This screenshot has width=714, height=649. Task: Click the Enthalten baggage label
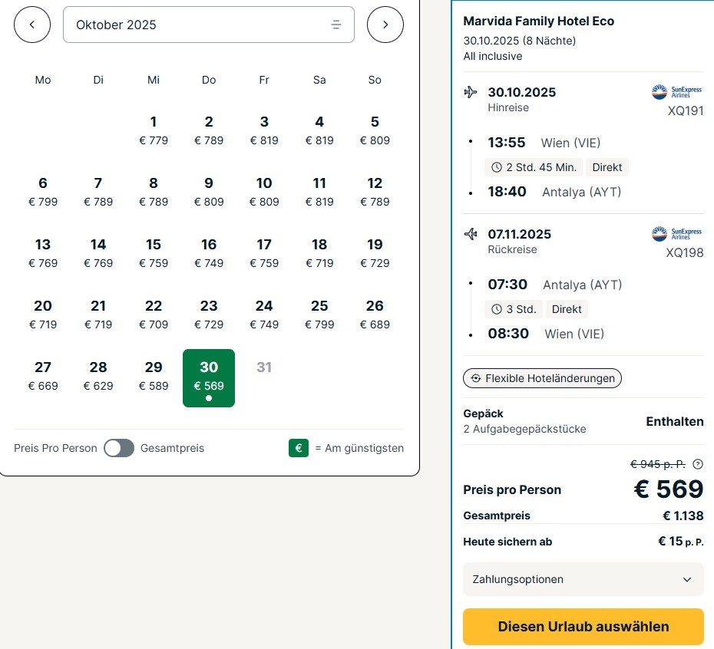tap(675, 421)
